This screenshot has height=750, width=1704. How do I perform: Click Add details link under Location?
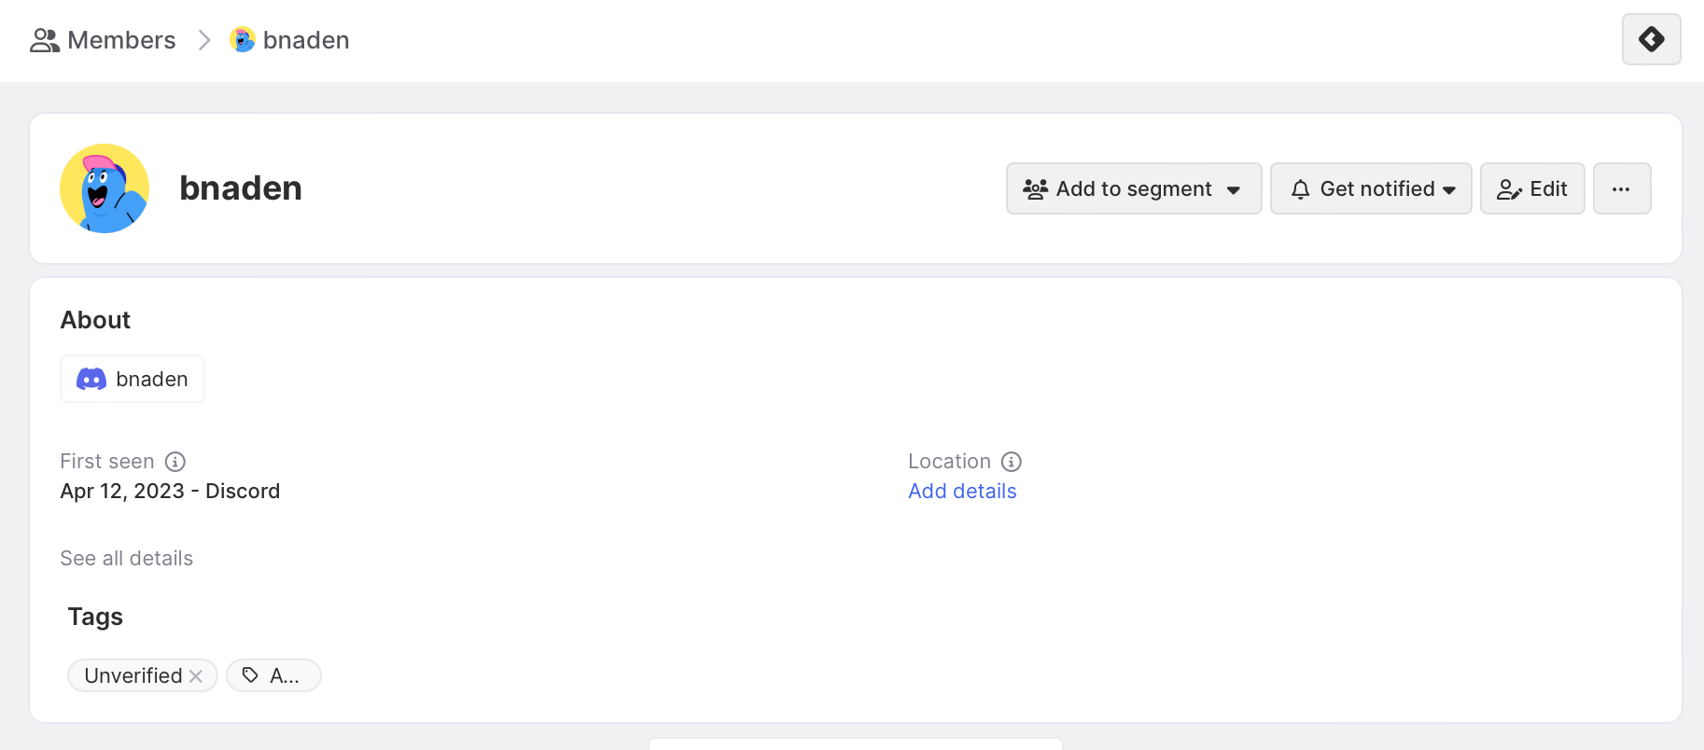962,492
